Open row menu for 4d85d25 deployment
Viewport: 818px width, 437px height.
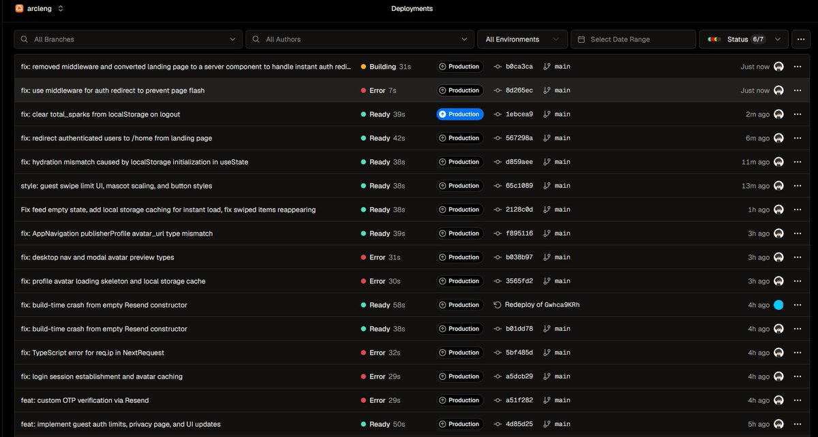click(798, 424)
